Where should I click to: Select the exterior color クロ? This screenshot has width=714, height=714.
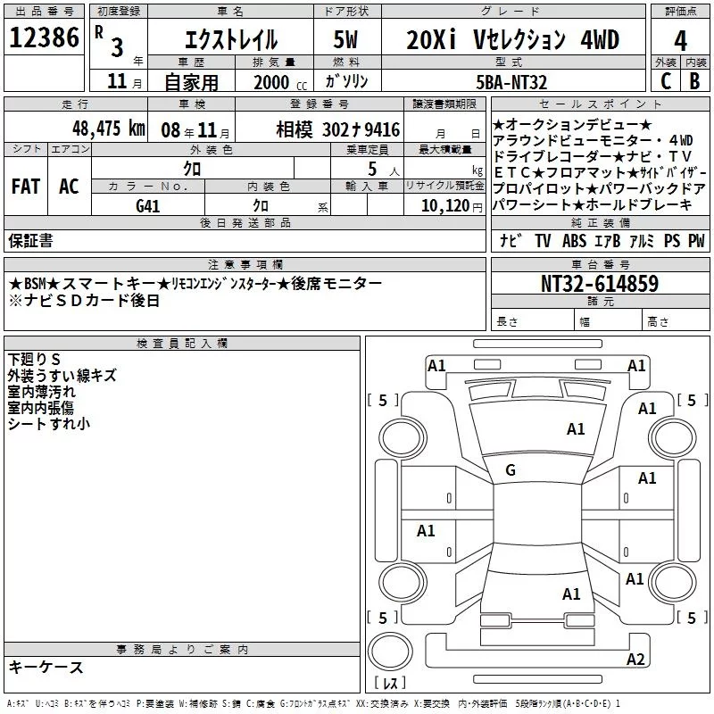[x=192, y=169]
